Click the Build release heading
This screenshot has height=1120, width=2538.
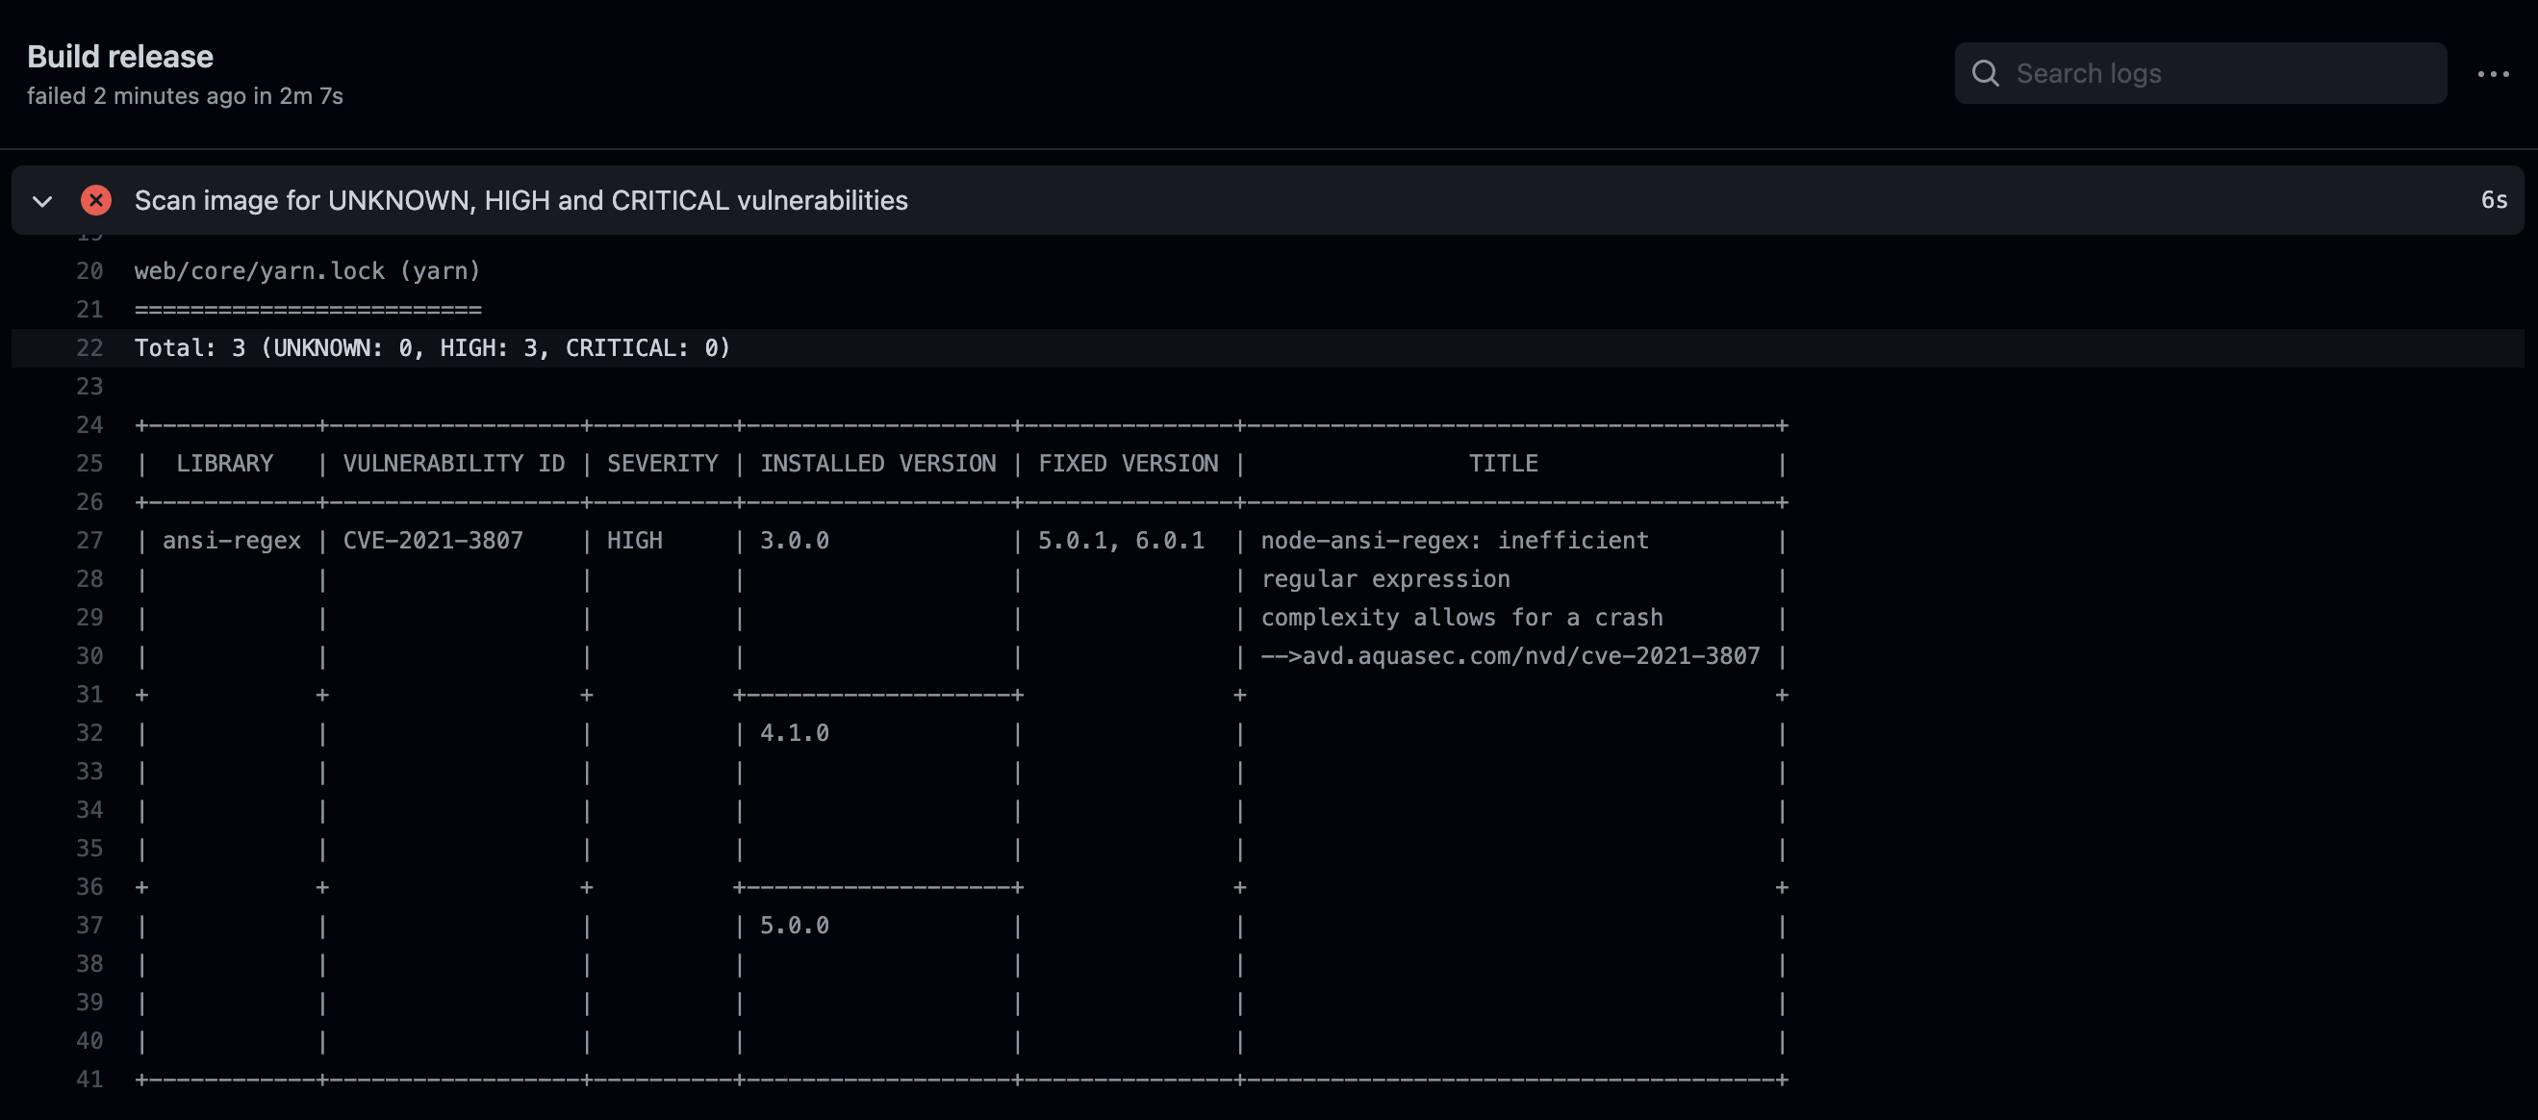click(120, 56)
